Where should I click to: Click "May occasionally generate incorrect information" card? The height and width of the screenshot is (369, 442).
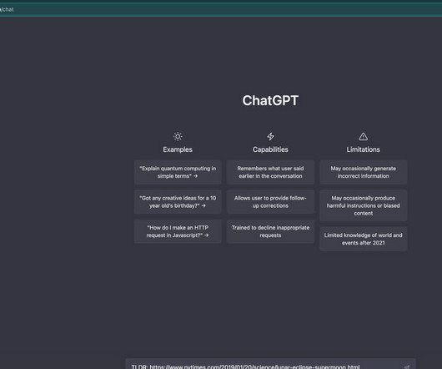click(x=364, y=172)
